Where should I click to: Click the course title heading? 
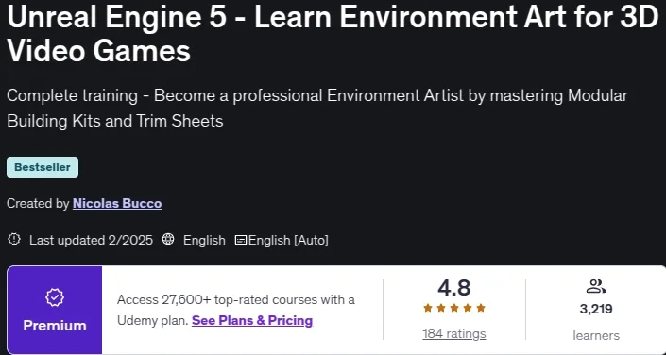pos(333,35)
